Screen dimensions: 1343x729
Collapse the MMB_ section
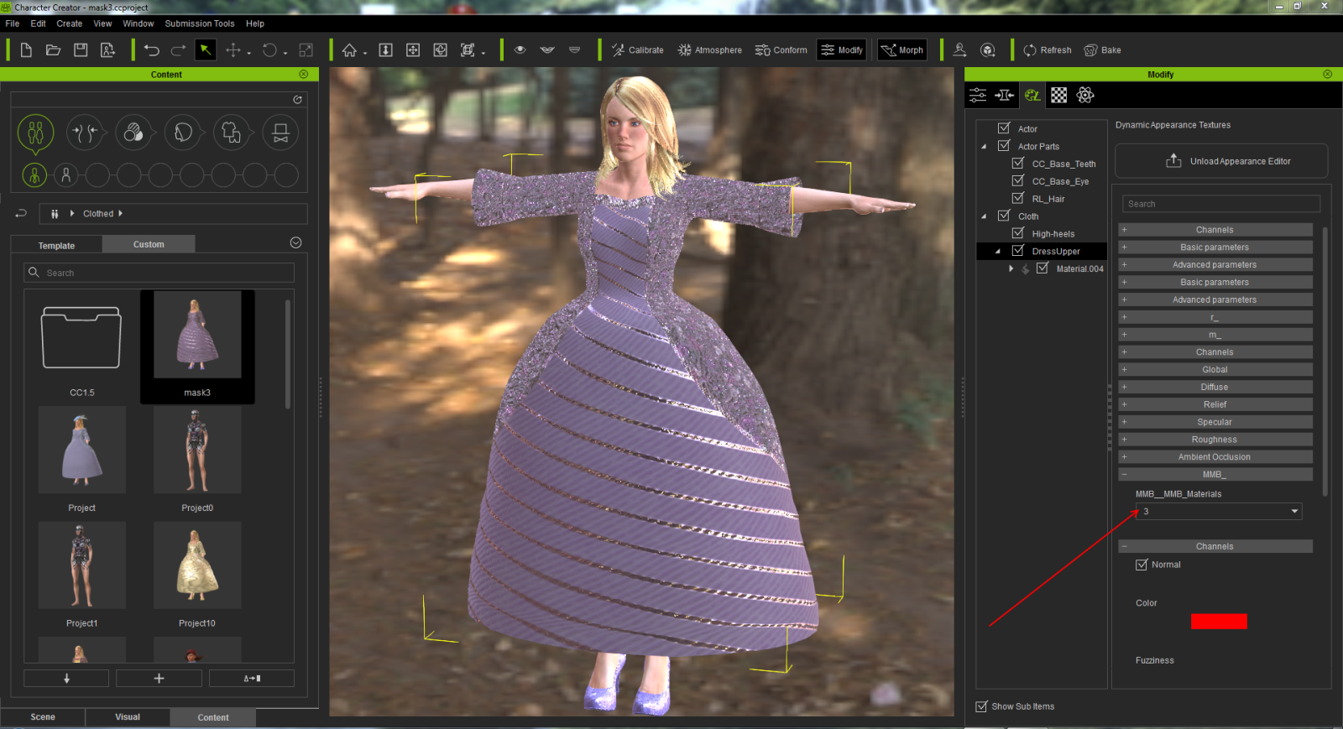pyautogui.click(x=1215, y=475)
